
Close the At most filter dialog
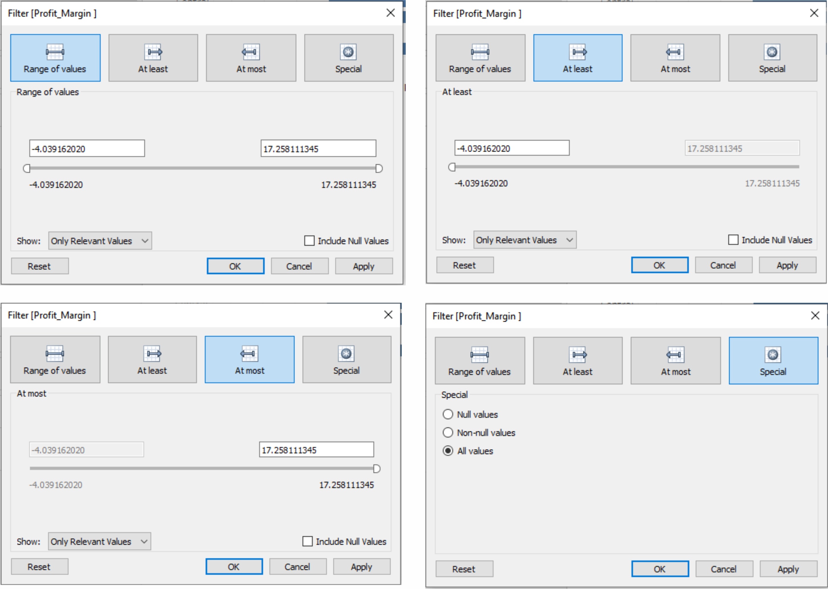coord(389,314)
